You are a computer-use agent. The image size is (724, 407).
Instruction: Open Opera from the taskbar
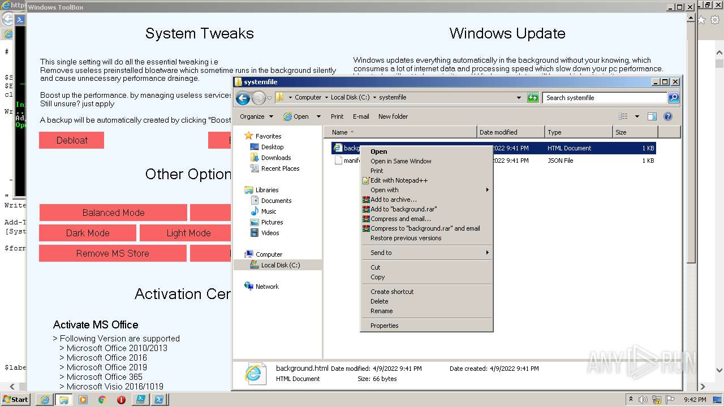(121, 400)
